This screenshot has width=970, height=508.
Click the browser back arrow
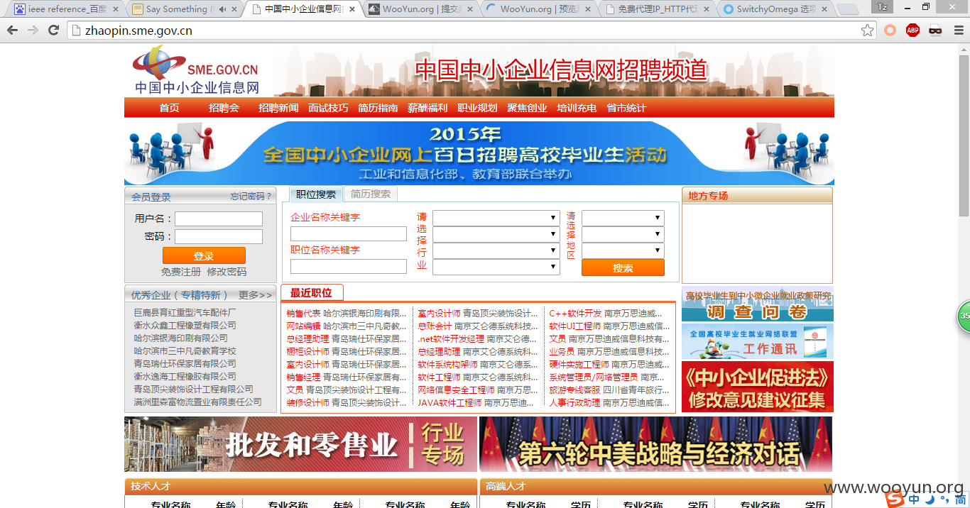[x=12, y=31]
